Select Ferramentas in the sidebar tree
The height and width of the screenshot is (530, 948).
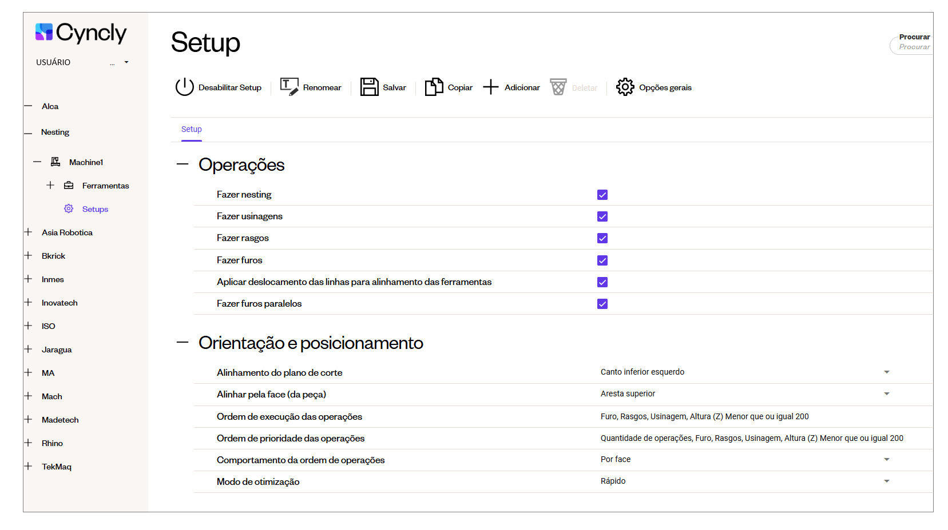(x=105, y=186)
